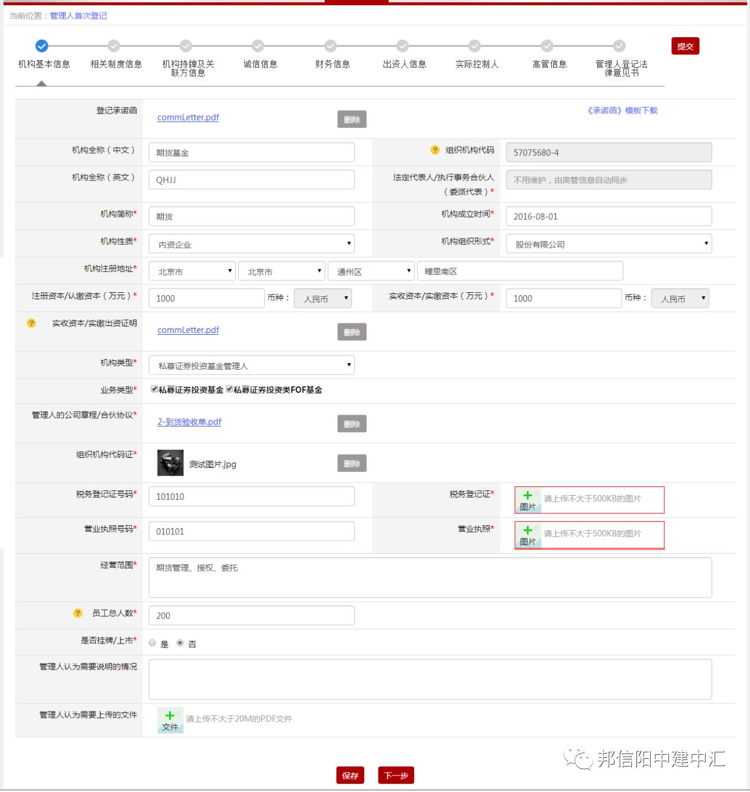750x792 pixels.
Task: Click the 经营范围 text area
Action: 430,577
